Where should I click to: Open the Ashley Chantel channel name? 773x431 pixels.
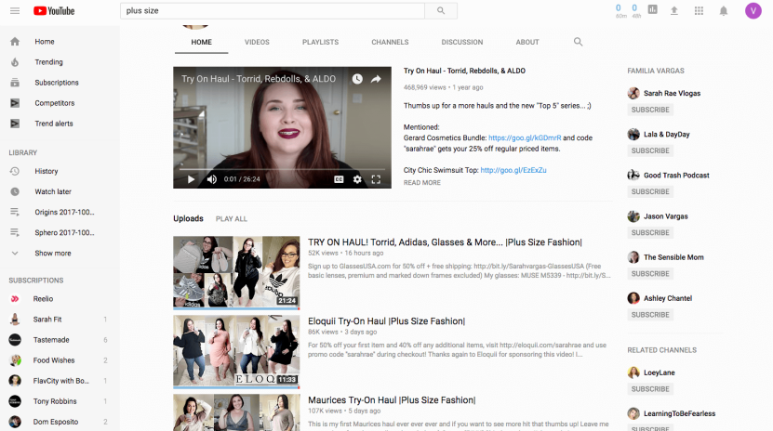click(668, 298)
